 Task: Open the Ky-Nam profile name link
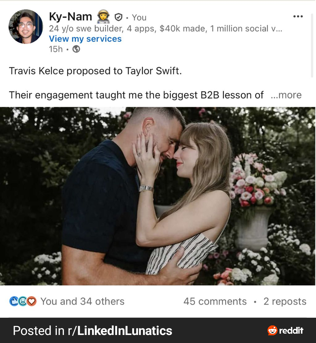[70, 17]
